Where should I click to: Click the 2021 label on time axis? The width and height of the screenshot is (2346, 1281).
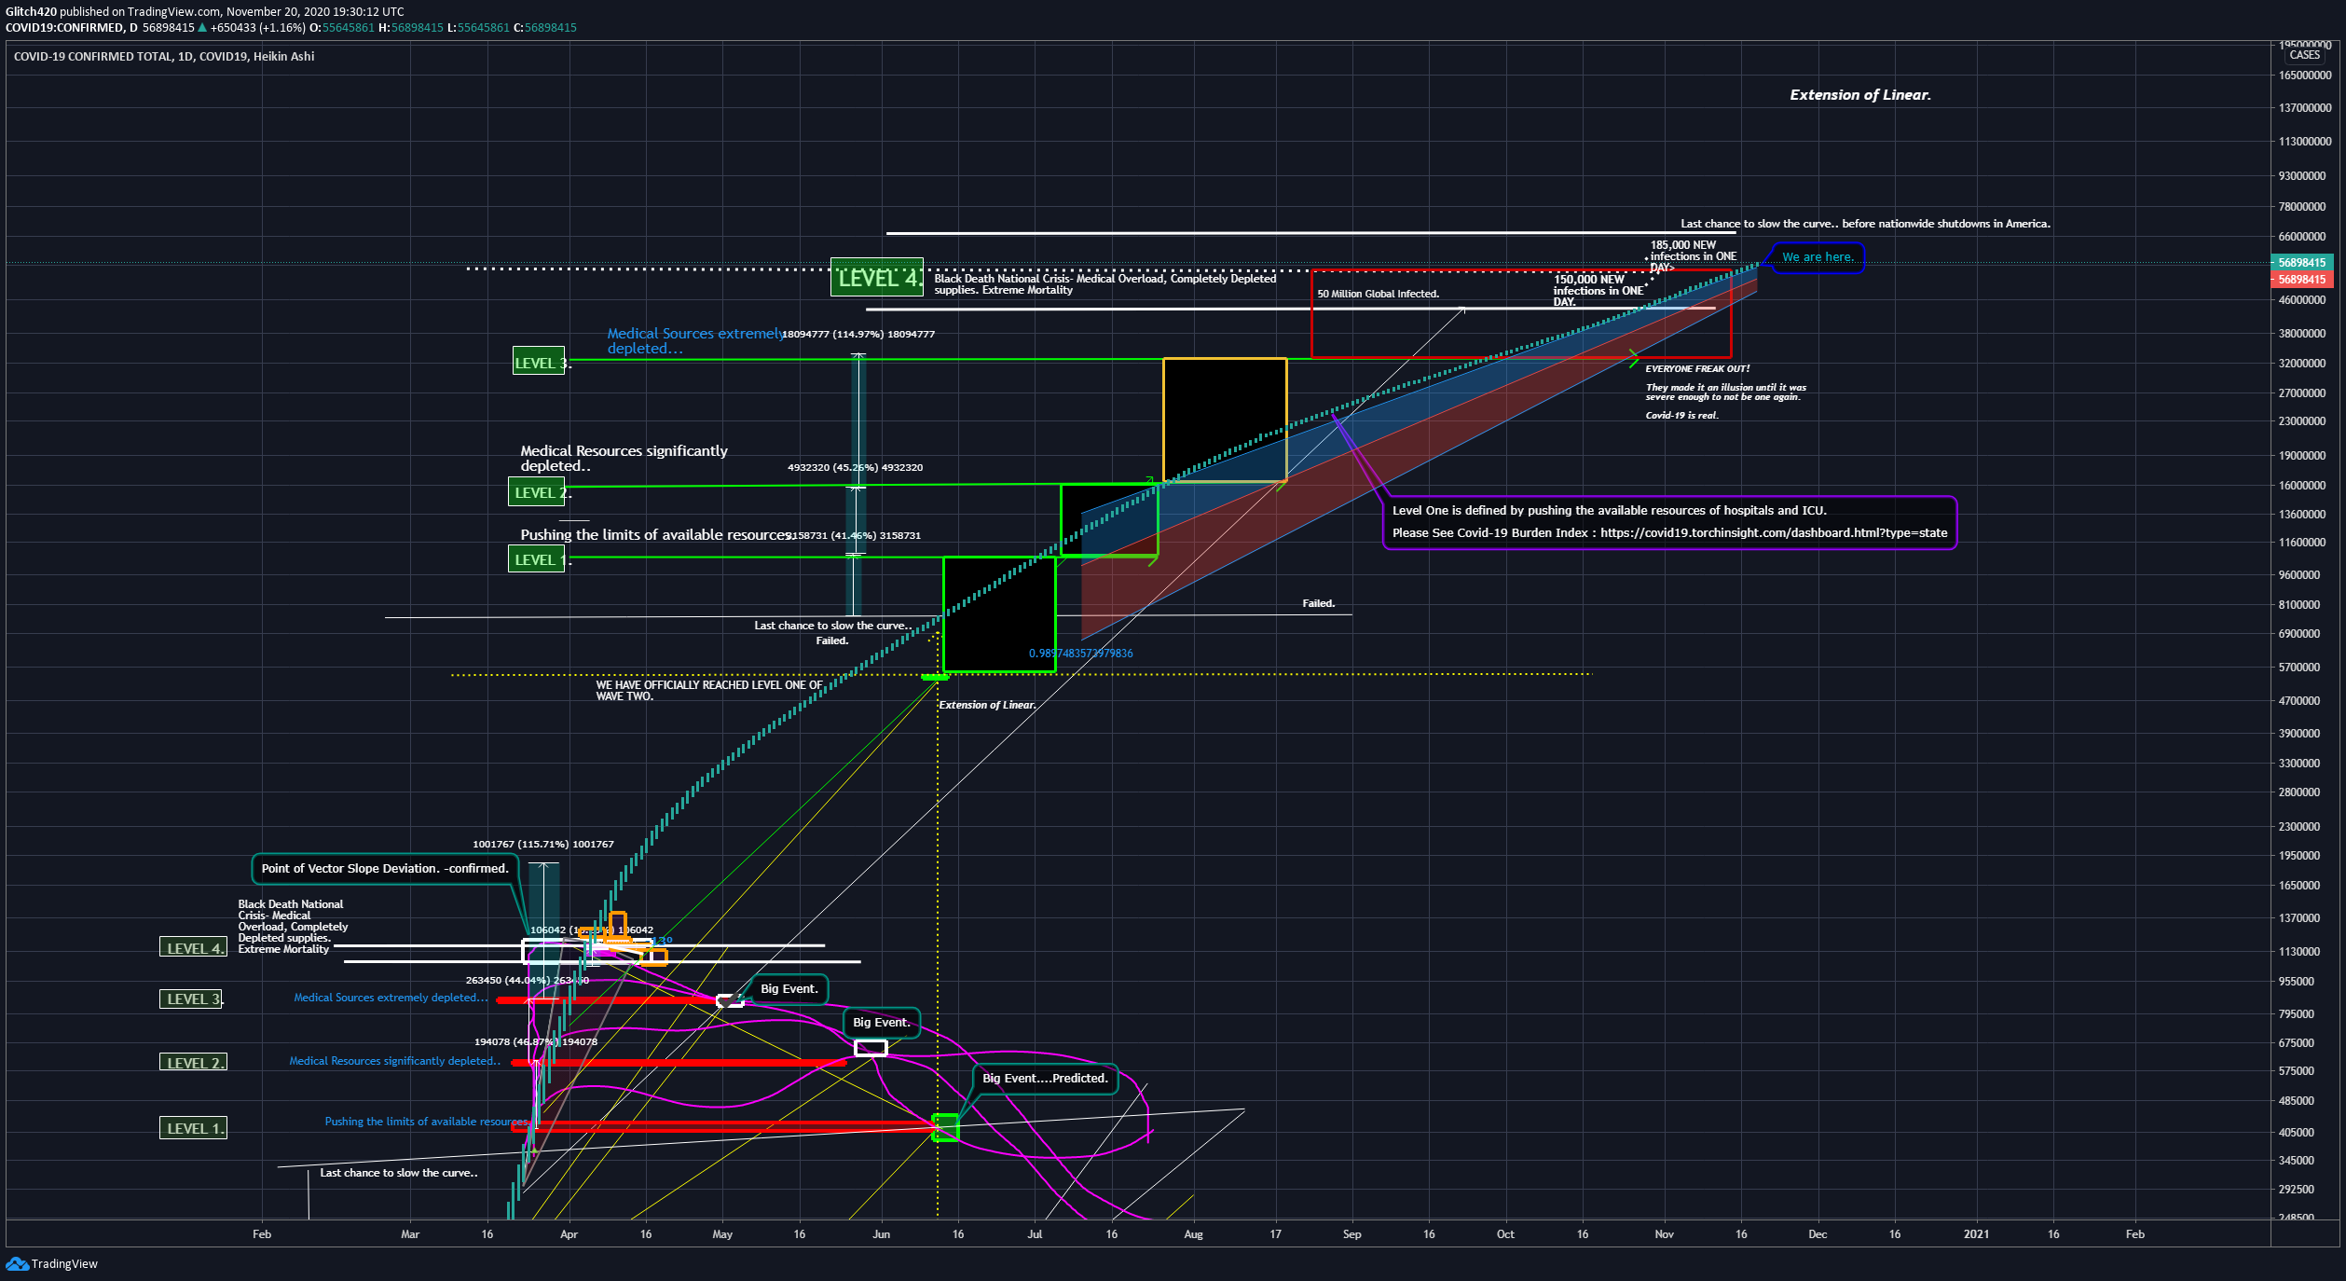[1976, 1234]
